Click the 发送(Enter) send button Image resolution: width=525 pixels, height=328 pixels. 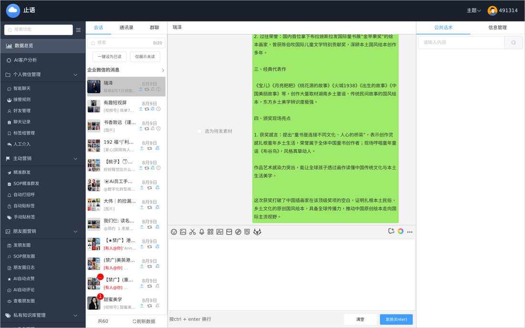[396, 319]
